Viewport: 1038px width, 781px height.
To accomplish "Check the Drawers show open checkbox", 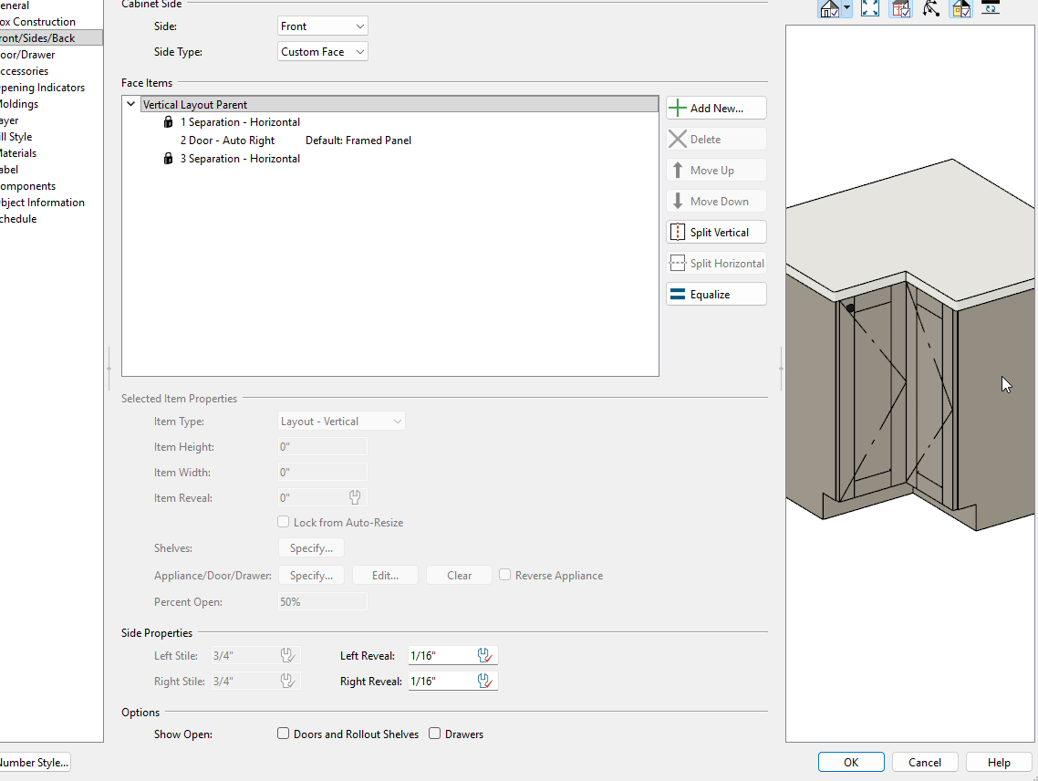I will 435,734.
